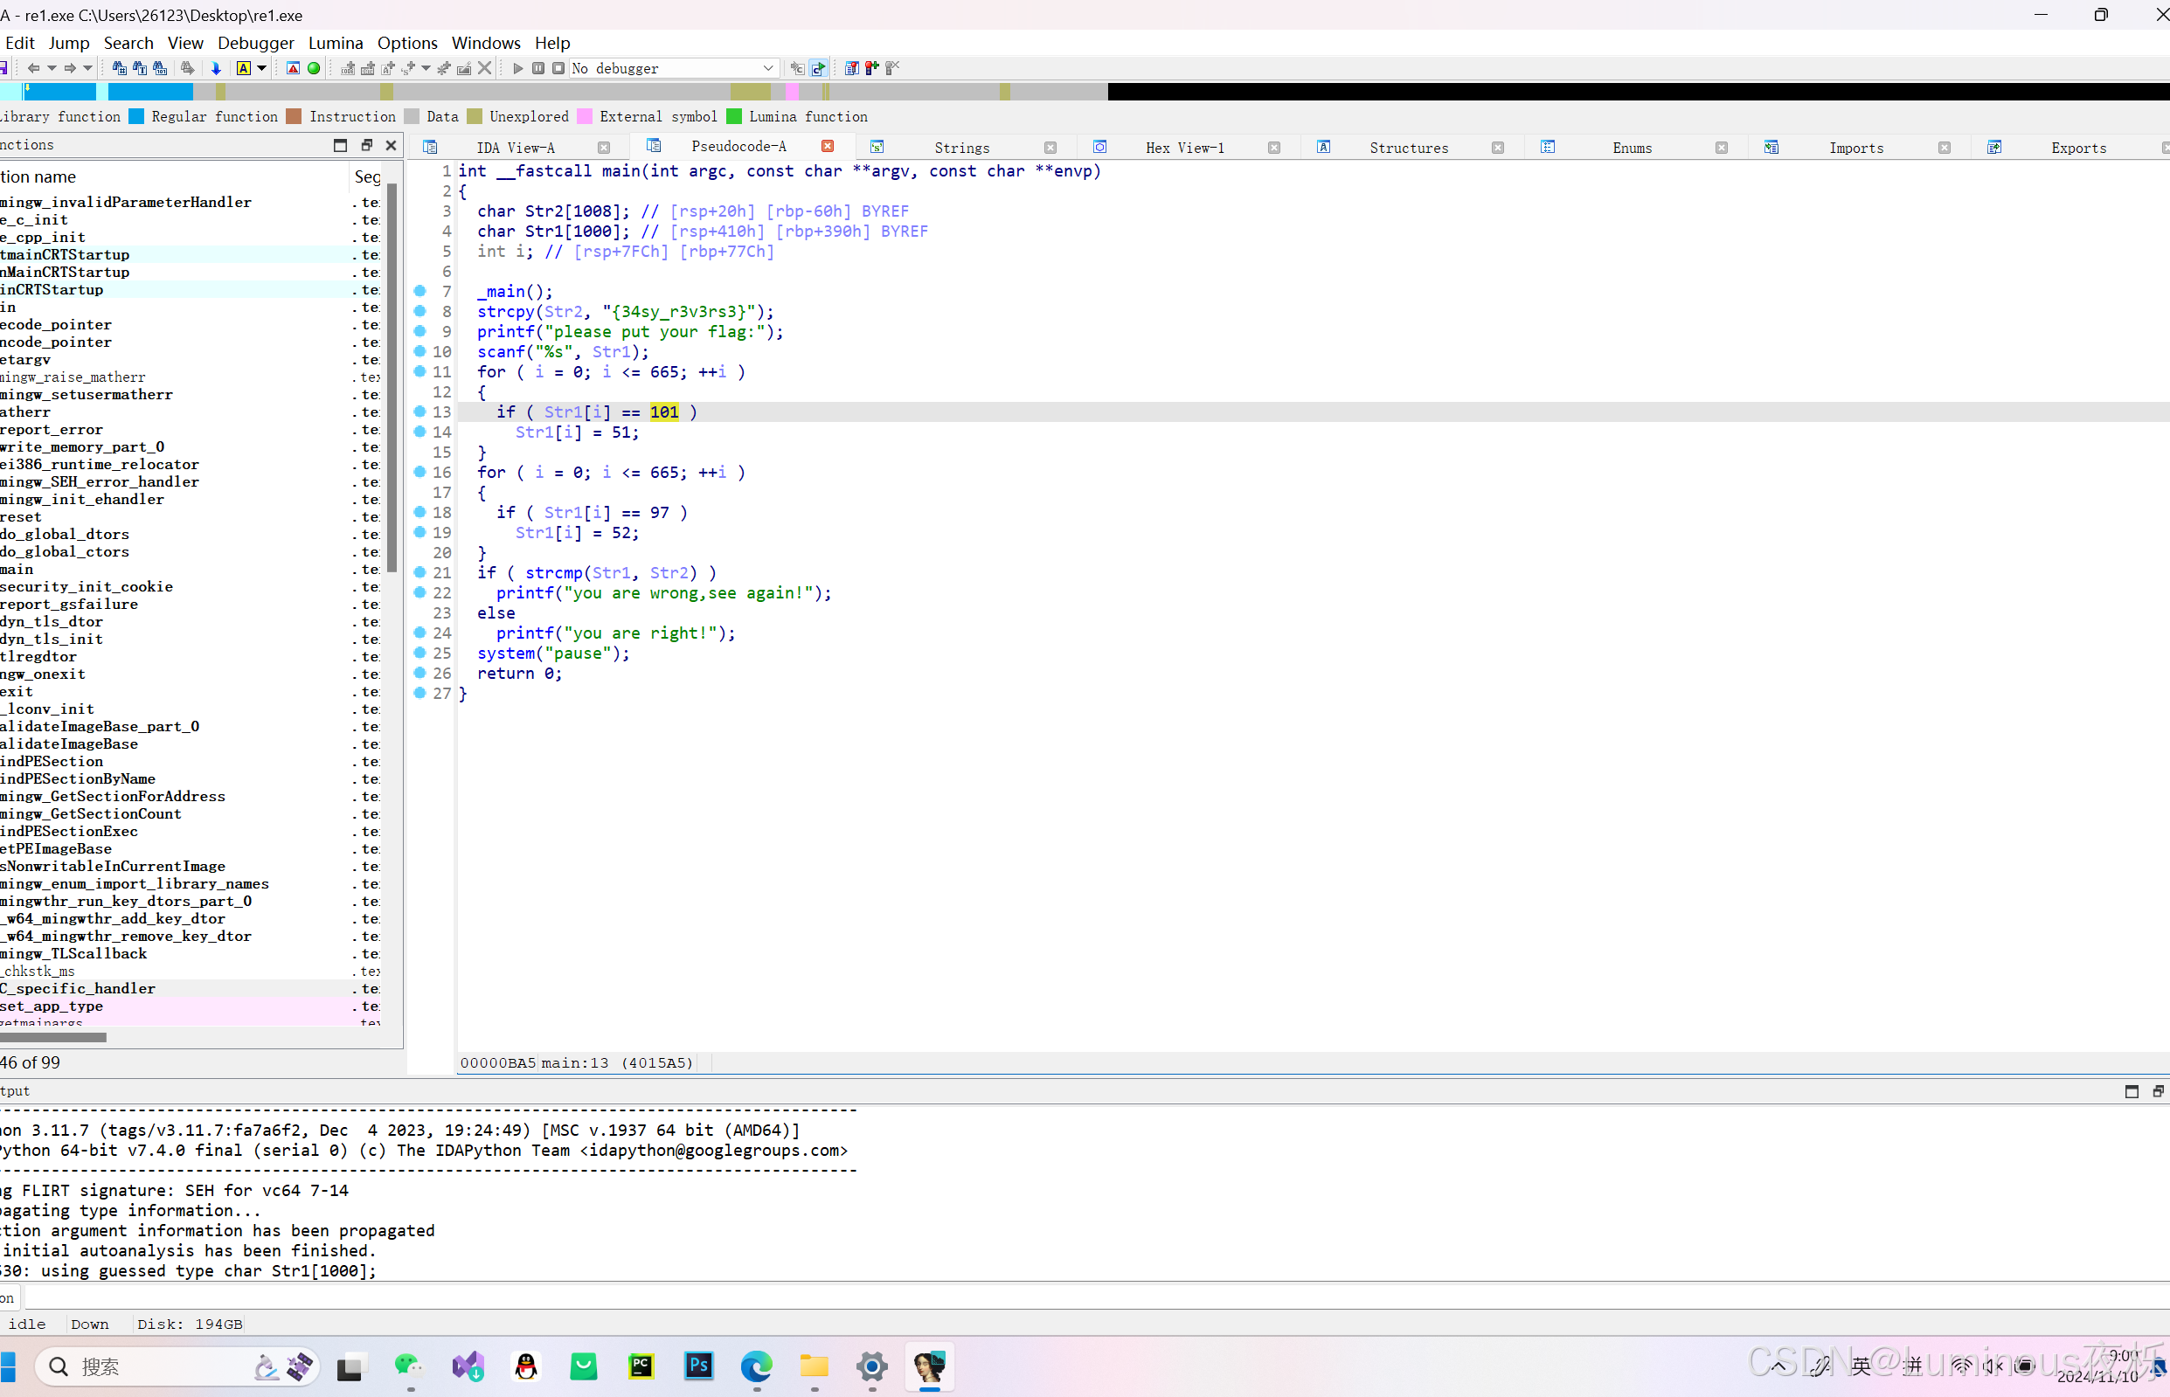
Task: Click the pause process toolbar button
Action: 538,68
